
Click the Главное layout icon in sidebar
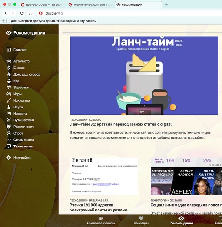8,49
